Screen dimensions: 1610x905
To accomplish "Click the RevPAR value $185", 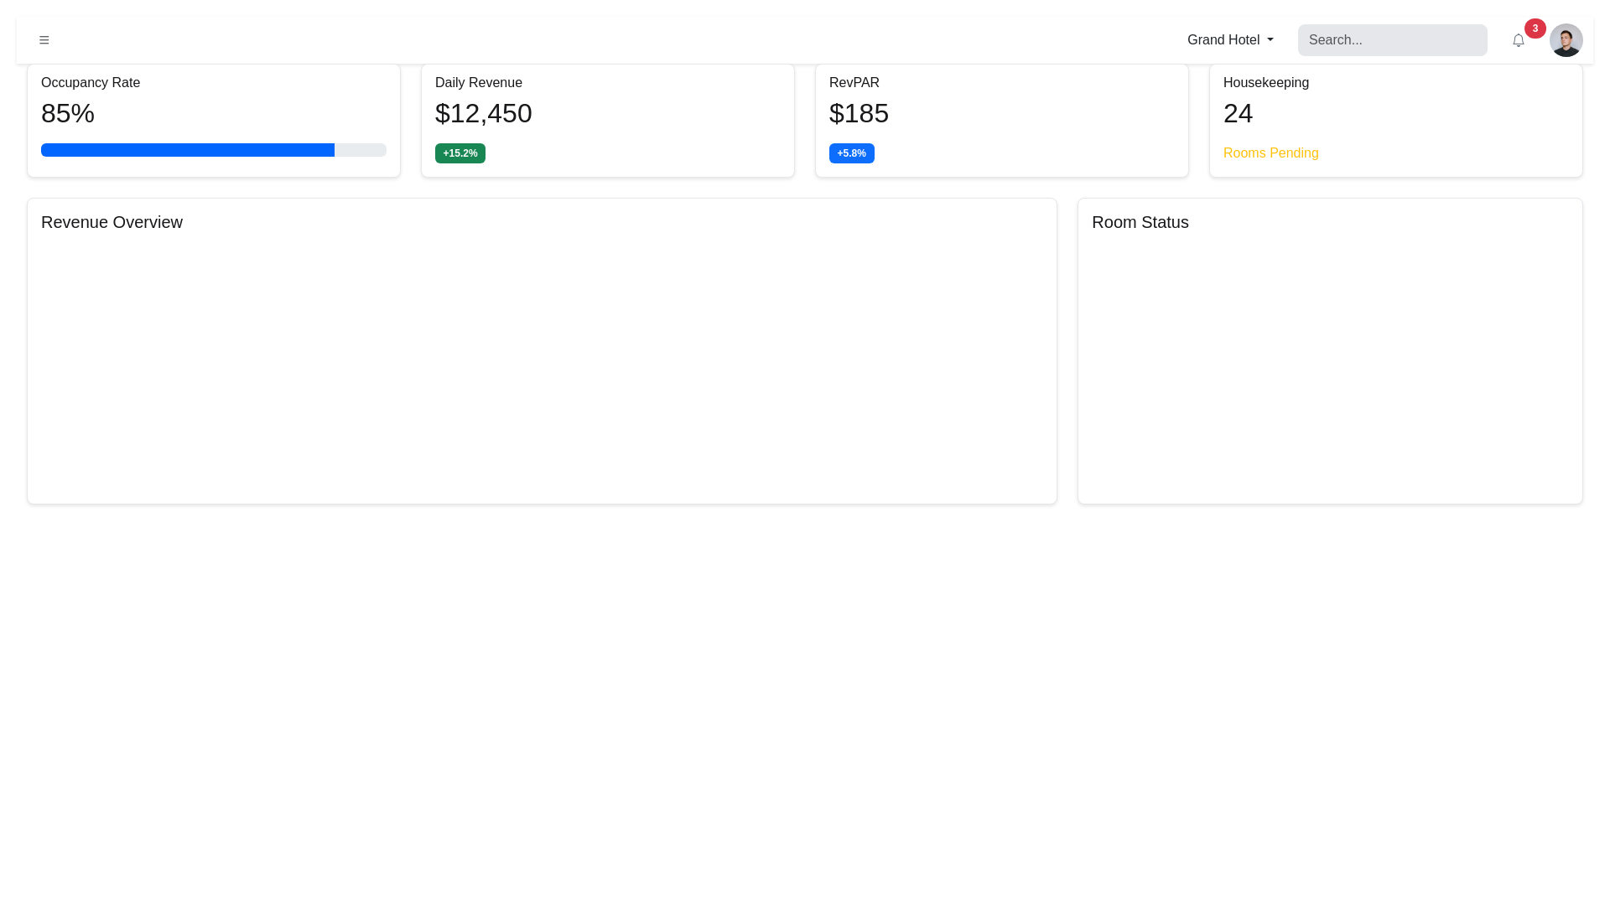I will [x=859, y=113].
